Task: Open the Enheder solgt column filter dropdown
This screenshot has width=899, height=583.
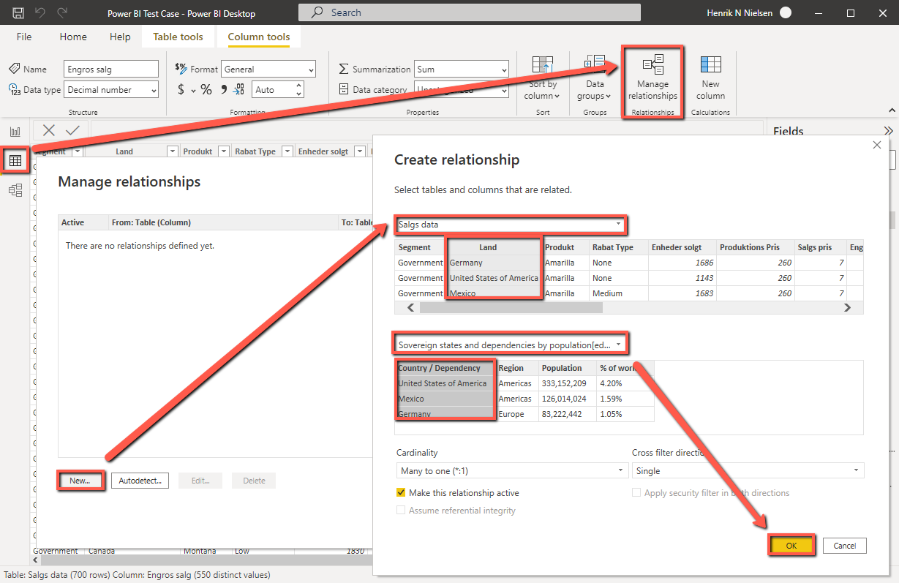Action: tap(359, 151)
